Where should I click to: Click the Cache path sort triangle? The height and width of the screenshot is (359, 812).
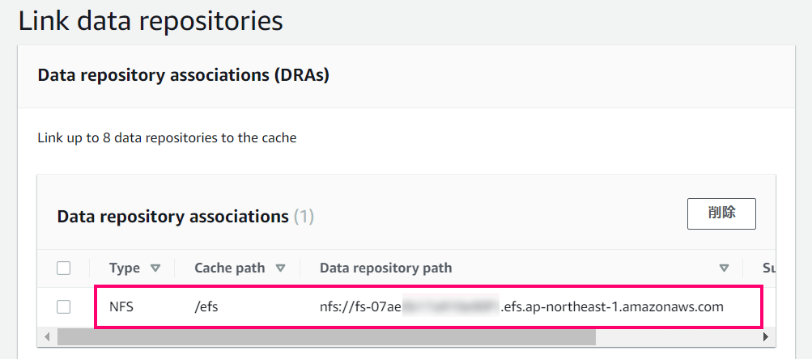tap(280, 268)
